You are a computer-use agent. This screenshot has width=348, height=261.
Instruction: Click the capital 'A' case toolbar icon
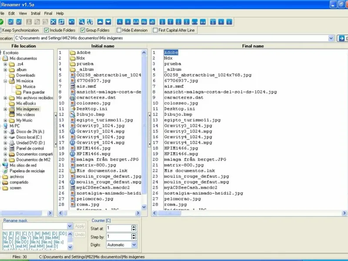pyautogui.click(x=120, y=22)
